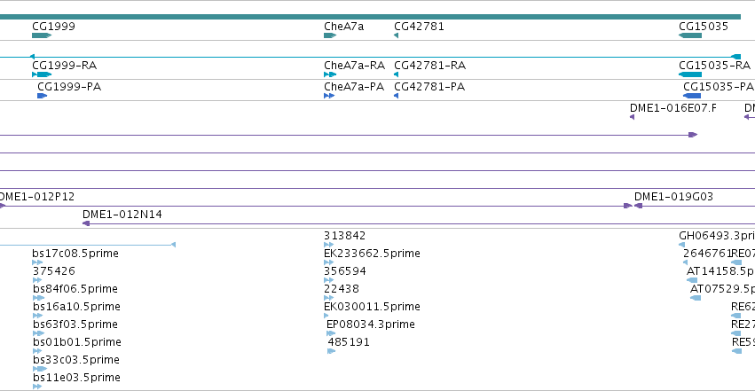Select the CG15035 gene arrow glyph
The width and height of the screenshot is (755, 391).
tap(690, 35)
